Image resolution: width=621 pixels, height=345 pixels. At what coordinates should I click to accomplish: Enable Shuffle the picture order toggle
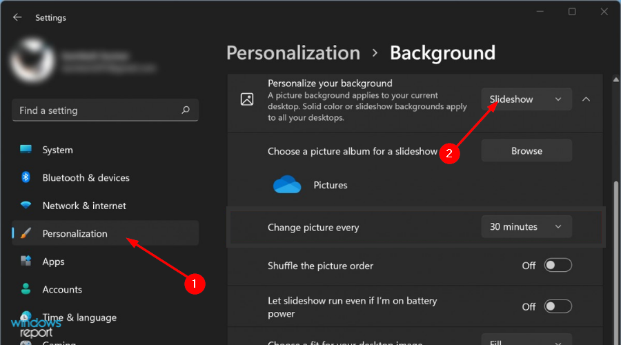(558, 266)
